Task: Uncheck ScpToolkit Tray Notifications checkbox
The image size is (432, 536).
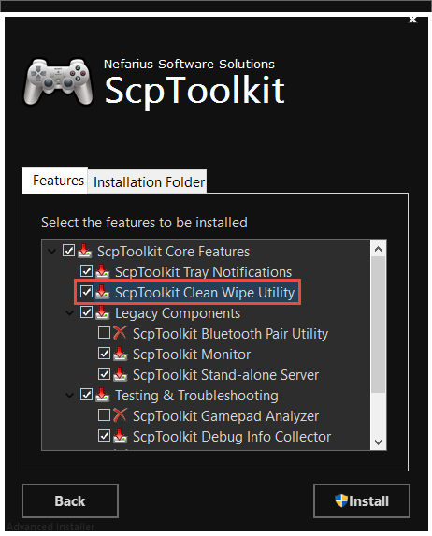Action: click(x=86, y=270)
